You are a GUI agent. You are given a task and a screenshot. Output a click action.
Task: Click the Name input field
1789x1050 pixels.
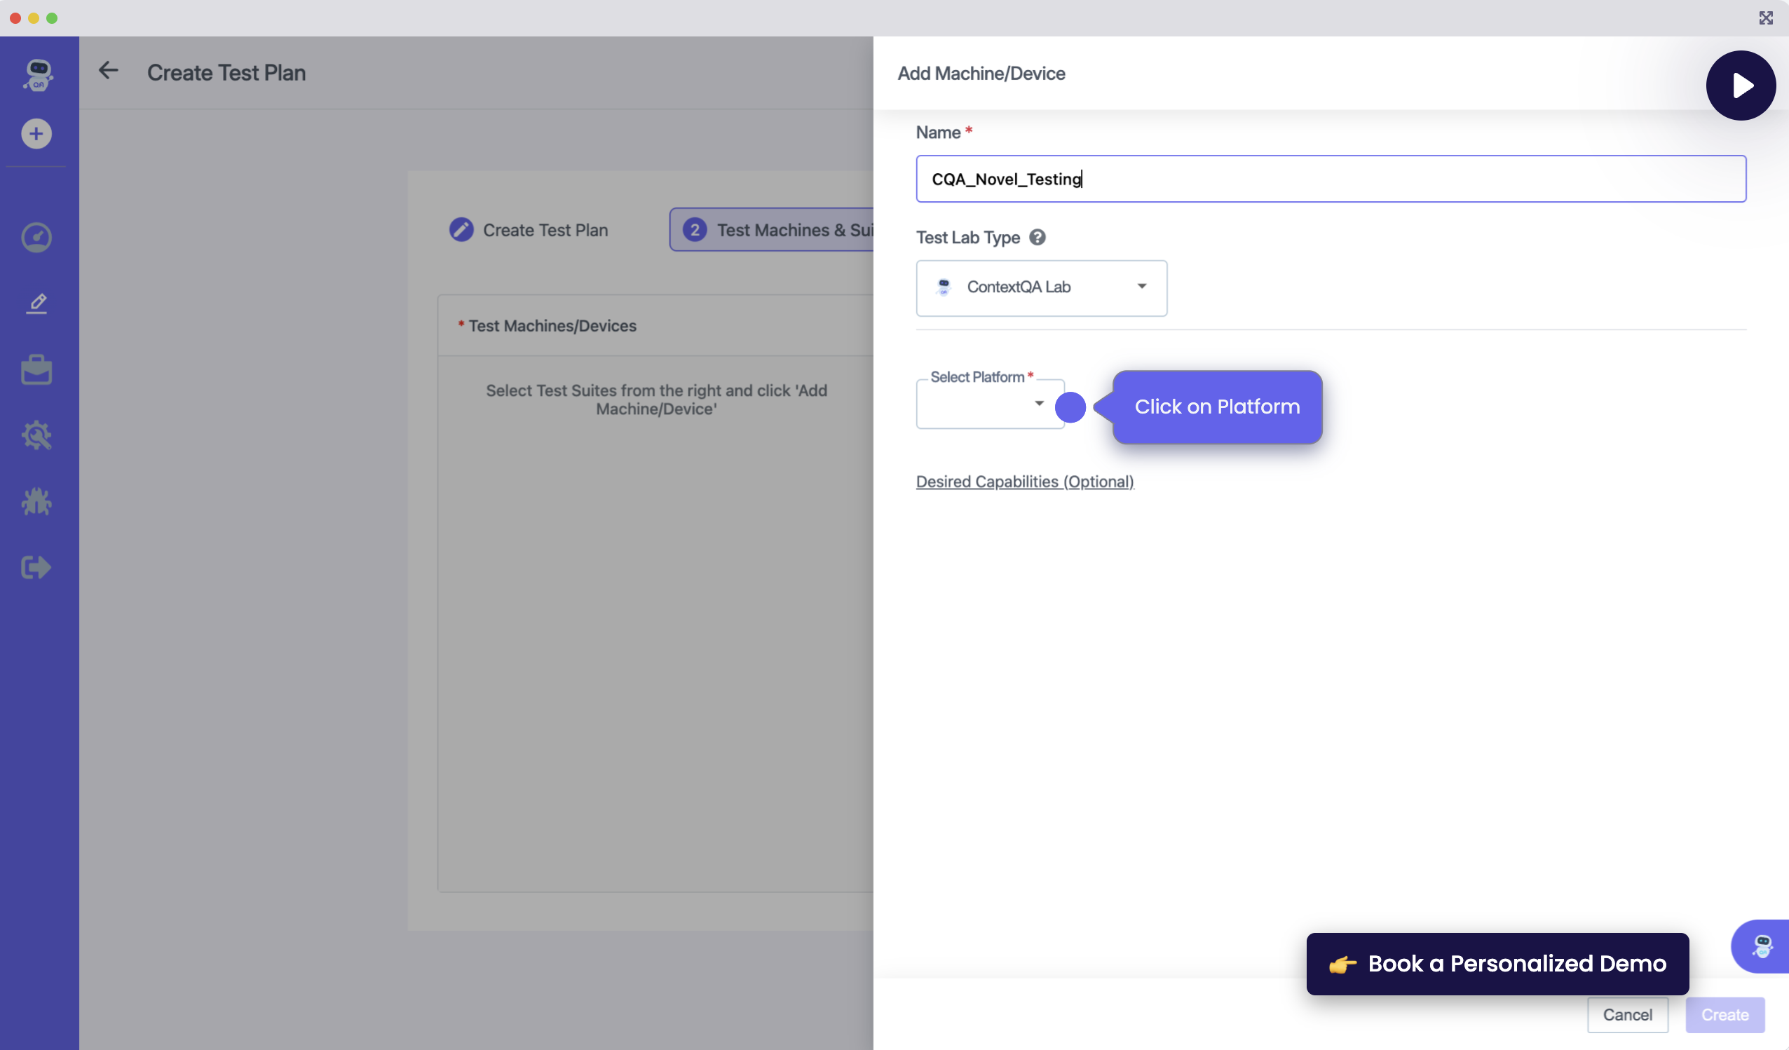click(1331, 179)
